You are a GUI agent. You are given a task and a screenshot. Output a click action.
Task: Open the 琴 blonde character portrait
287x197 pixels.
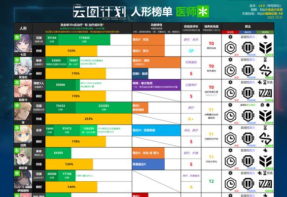point(23,111)
